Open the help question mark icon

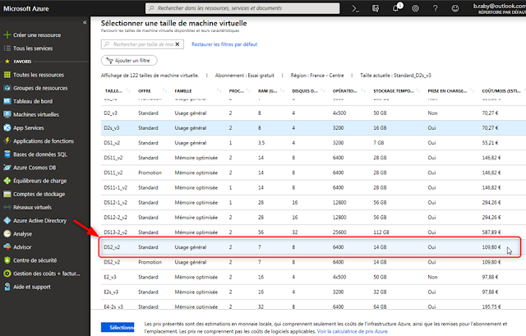tap(435, 8)
